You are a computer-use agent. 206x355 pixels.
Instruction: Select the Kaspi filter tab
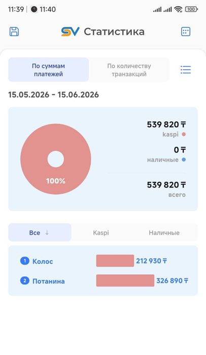101,233
